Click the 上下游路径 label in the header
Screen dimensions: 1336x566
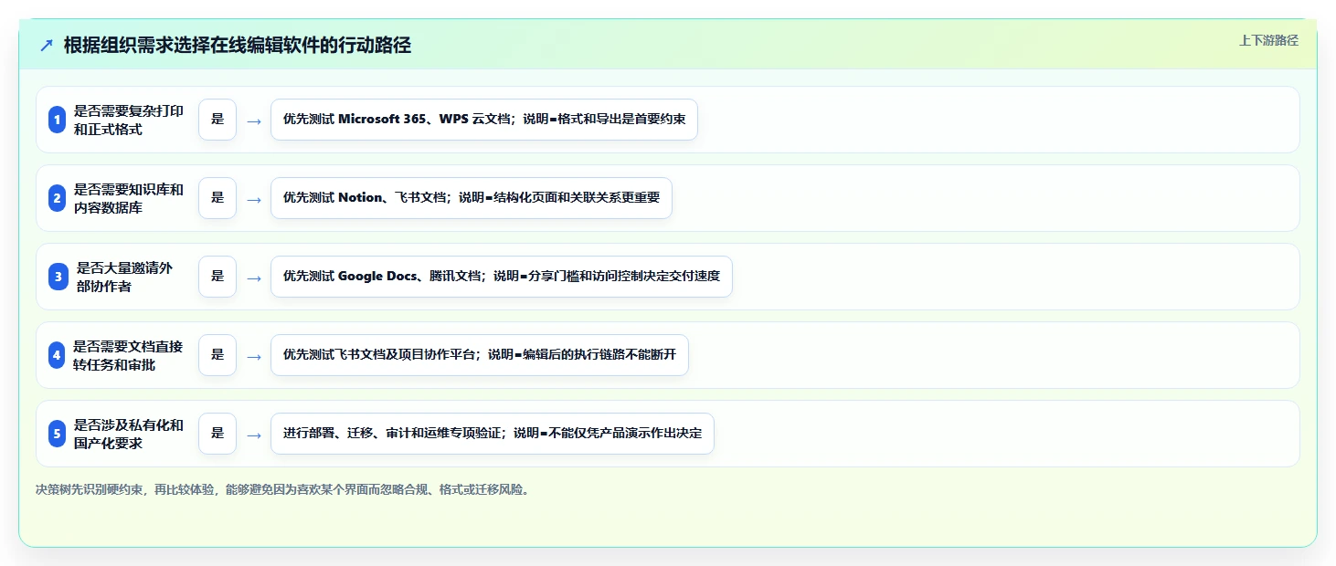coord(1268,40)
